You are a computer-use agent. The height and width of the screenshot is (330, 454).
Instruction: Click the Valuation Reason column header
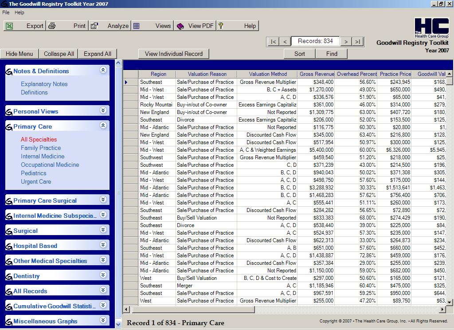click(x=207, y=74)
